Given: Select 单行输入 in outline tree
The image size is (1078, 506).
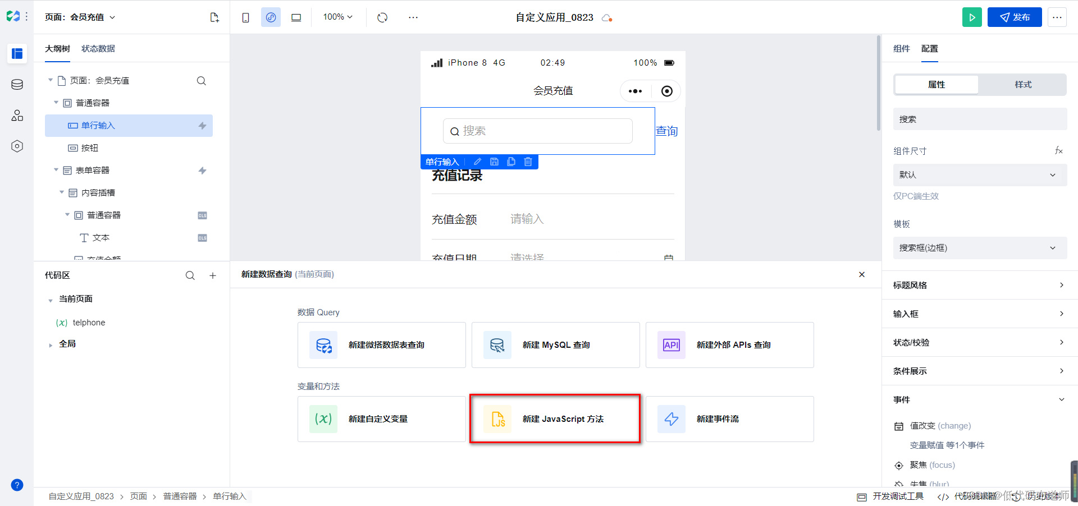Looking at the screenshot, I should 129,126.
